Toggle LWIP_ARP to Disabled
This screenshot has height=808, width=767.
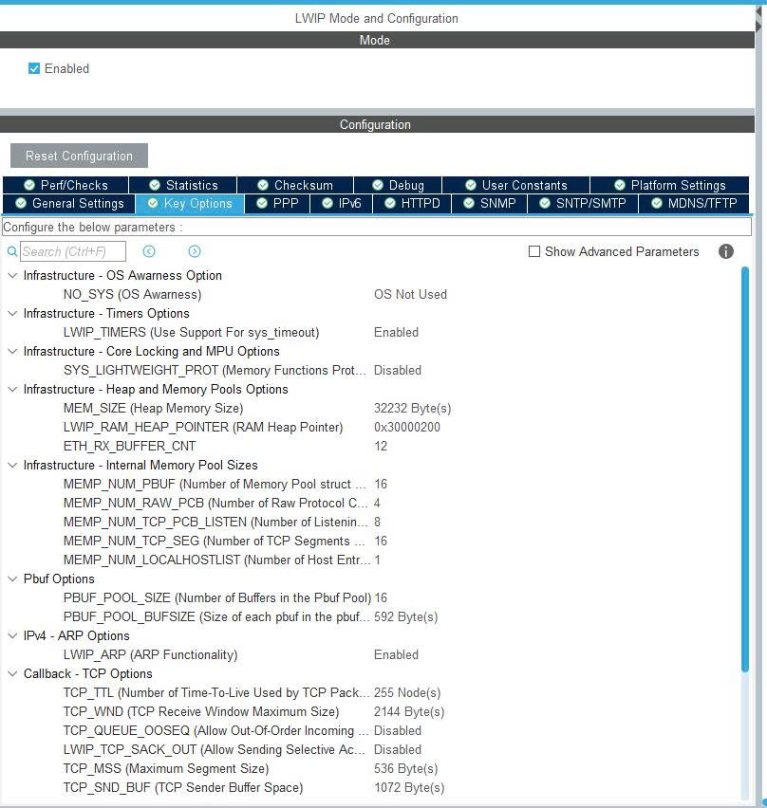(396, 654)
